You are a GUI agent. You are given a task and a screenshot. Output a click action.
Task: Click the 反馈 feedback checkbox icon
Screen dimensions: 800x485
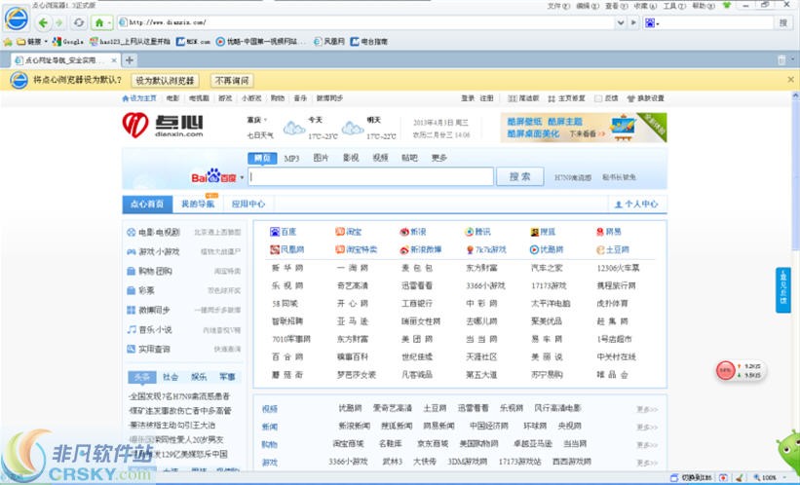click(598, 98)
